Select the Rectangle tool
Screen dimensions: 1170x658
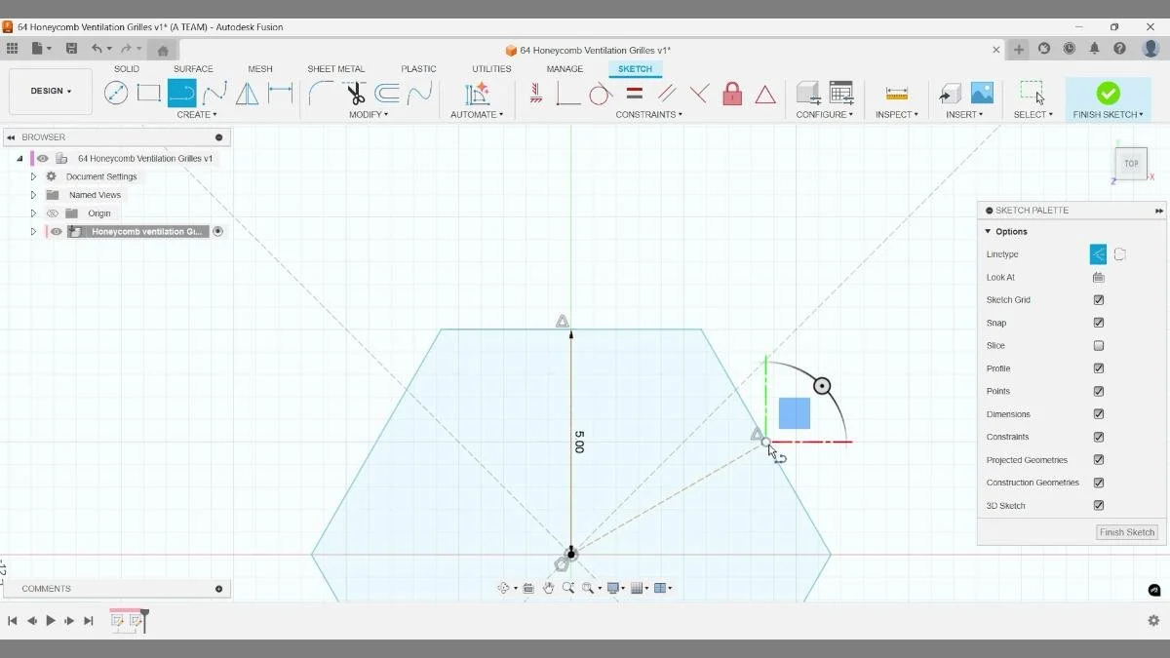click(149, 93)
